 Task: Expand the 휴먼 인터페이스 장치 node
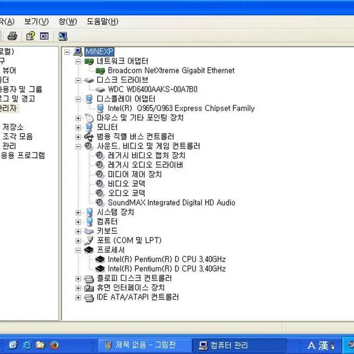78,288
